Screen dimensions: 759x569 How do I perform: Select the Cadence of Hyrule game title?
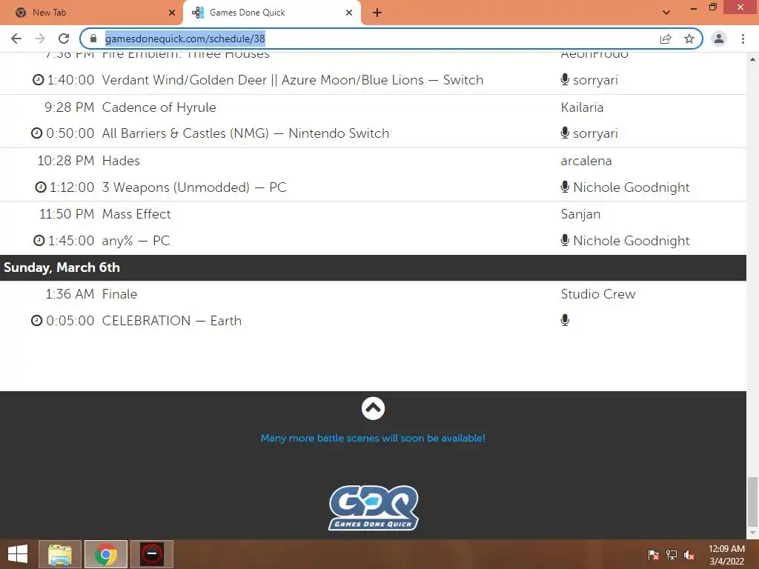point(159,107)
